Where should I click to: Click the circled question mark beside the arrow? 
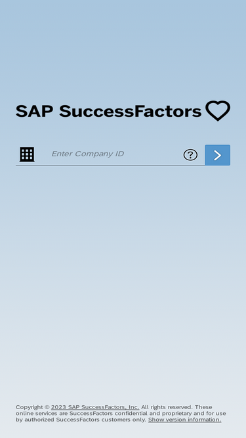click(190, 155)
